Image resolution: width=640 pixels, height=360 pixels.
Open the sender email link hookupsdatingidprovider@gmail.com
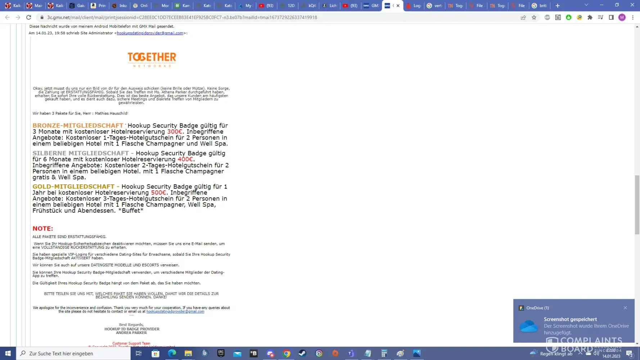150,33
